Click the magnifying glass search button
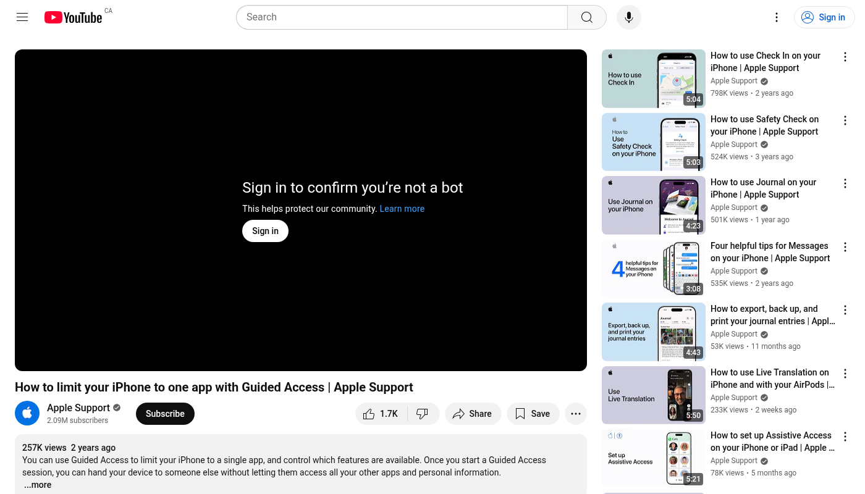This screenshot has height=494, width=865. point(586,17)
